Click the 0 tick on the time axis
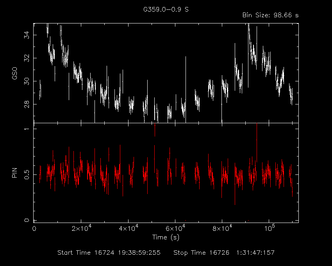332x266 pixels. 34,229
